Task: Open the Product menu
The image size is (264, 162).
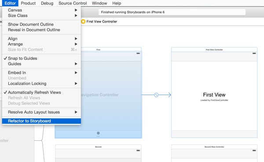Action: tap(28, 3)
